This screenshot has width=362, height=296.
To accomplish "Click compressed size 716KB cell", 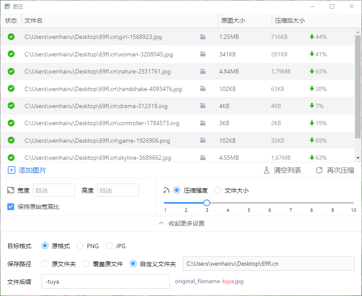I will (x=279, y=37).
